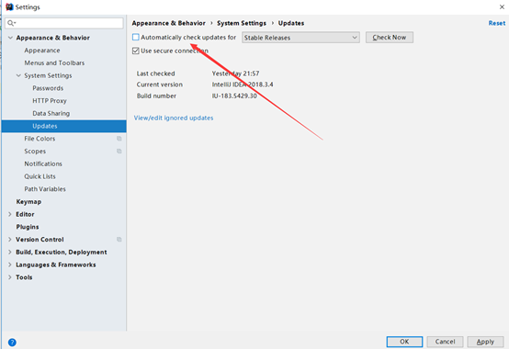Click Appearance & Behavior tree label
Image resolution: width=509 pixels, height=349 pixels.
click(53, 38)
